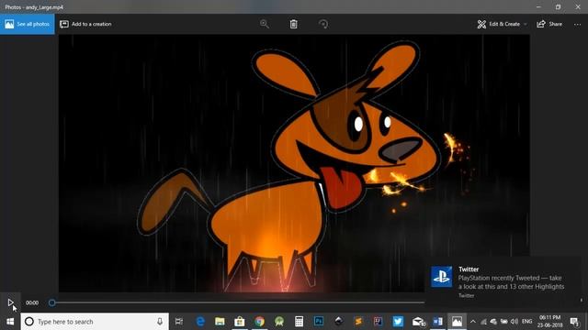Open File Explorer from the taskbar

tap(220, 322)
